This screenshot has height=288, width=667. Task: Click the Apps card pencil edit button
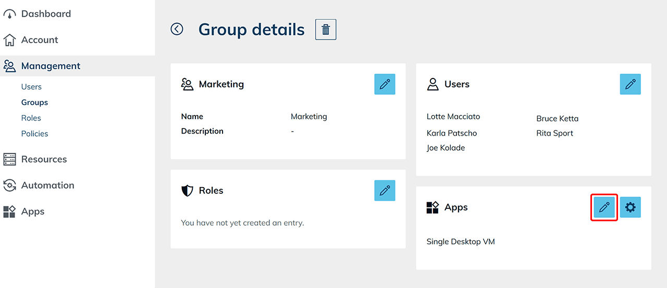[x=604, y=207]
